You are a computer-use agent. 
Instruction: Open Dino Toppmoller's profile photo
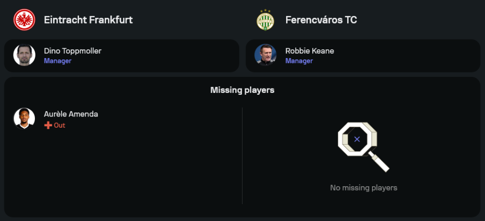(24, 55)
